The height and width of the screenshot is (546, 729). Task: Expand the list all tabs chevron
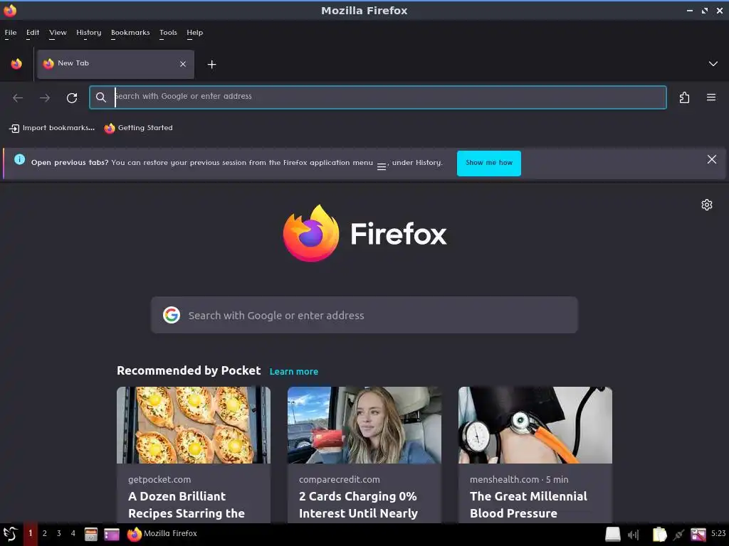(713, 63)
